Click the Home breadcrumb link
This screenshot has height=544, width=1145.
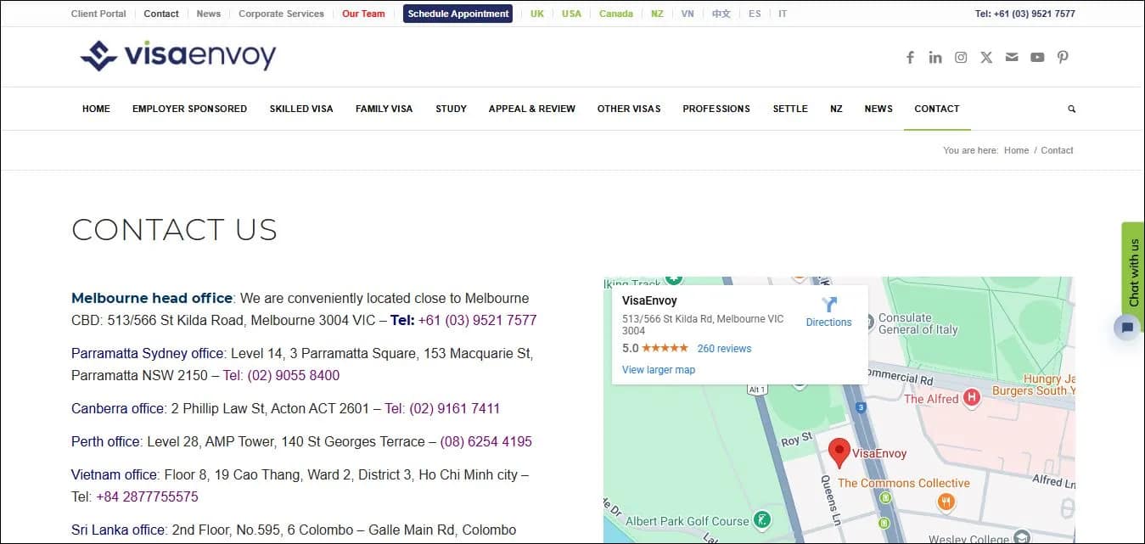pos(1016,150)
